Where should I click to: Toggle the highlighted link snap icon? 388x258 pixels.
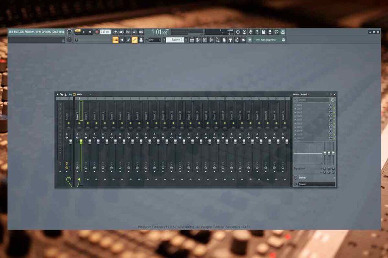135,40
